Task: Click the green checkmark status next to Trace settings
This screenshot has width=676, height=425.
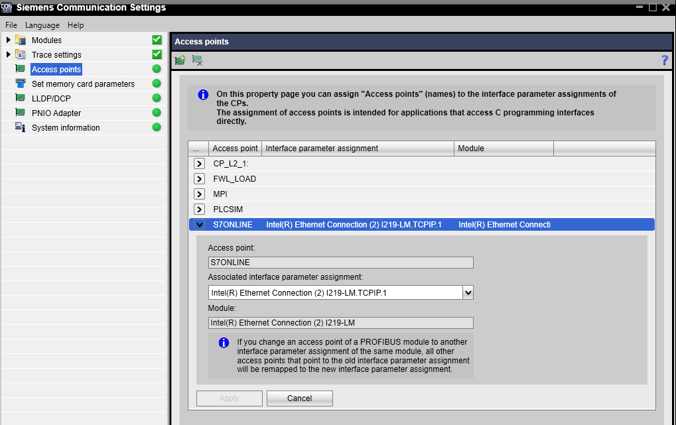Action: tap(157, 54)
